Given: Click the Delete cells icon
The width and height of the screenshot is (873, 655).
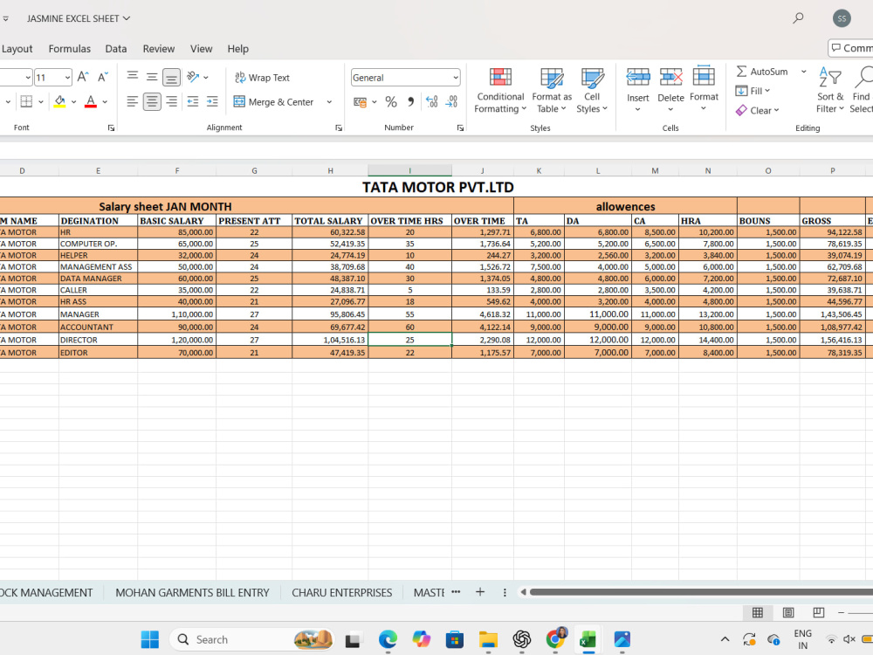Looking at the screenshot, I should coord(670,76).
